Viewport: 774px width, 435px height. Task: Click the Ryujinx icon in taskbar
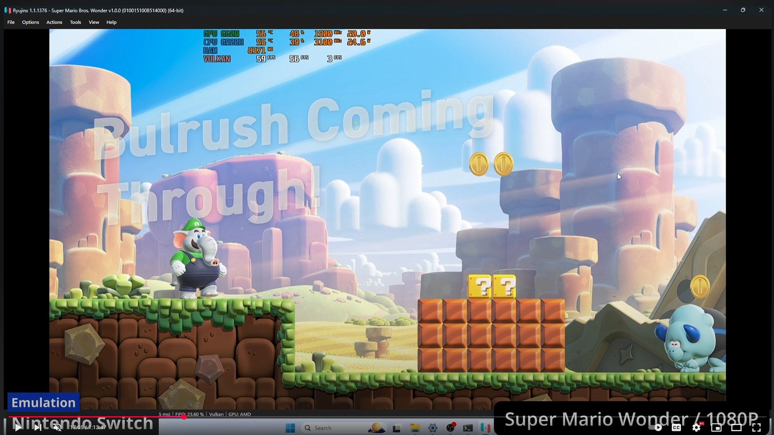485,428
